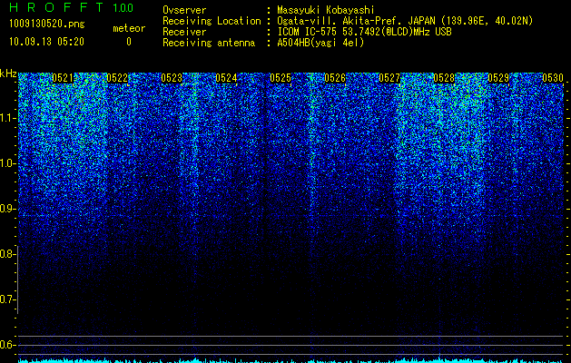Click the Ovserver label
Image resolution: width=571 pixels, height=363 pixels.
coord(184,10)
